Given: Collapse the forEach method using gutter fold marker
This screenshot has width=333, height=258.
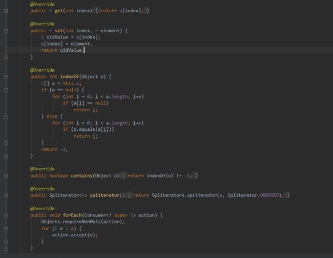Looking at the screenshot, I should click(6, 215).
